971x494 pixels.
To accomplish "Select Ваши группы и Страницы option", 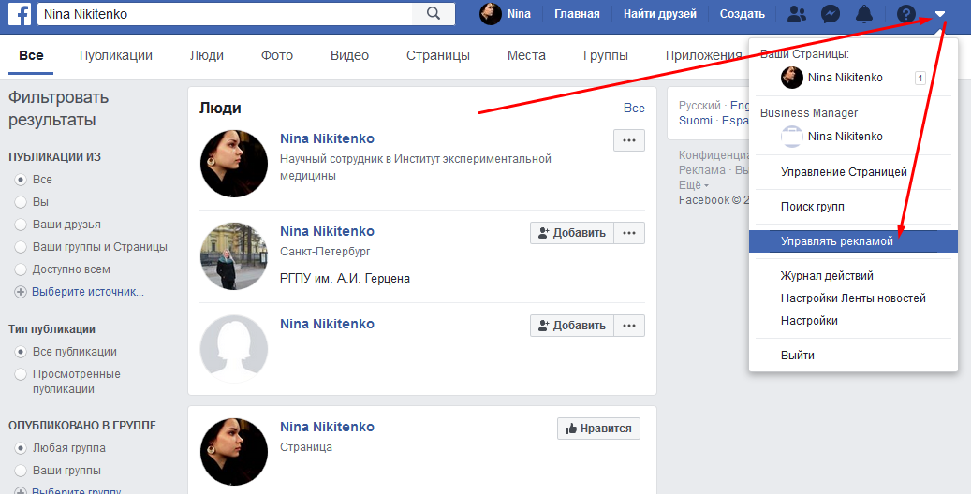I will pos(21,246).
